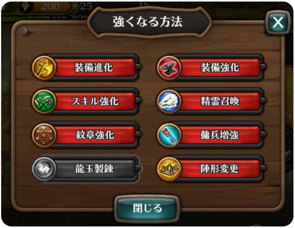The width and height of the screenshot is (295, 228).
Task: Tap the grey locked 龍玉製錬 icon
Action: tap(44, 169)
